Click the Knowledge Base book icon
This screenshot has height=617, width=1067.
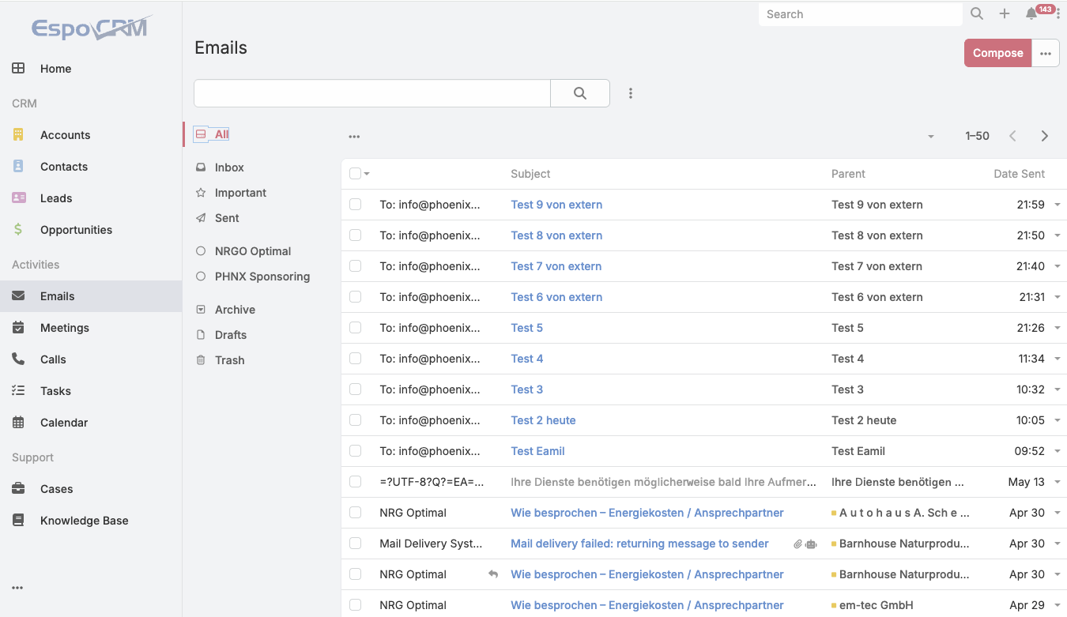tap(18, 521)
